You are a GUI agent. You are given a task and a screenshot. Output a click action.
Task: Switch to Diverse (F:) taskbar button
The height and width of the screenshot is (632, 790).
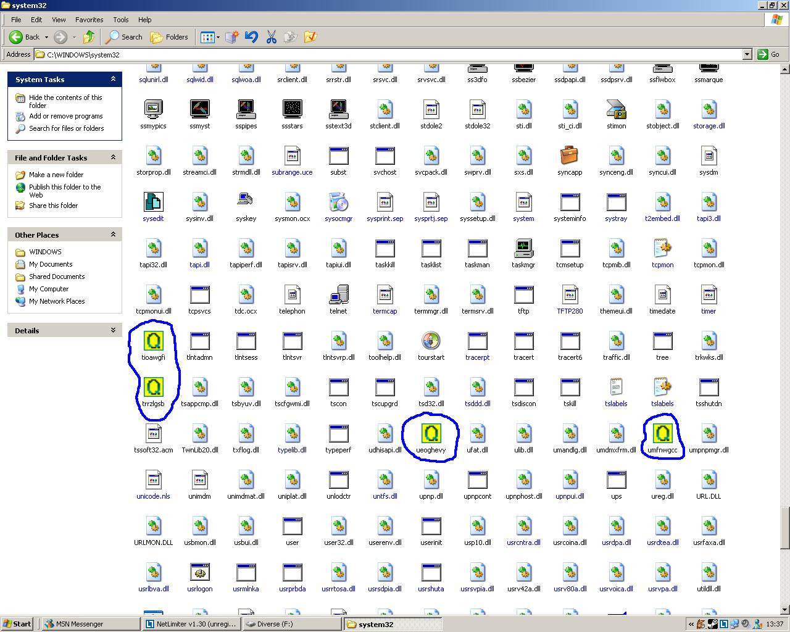coord(292,624)
